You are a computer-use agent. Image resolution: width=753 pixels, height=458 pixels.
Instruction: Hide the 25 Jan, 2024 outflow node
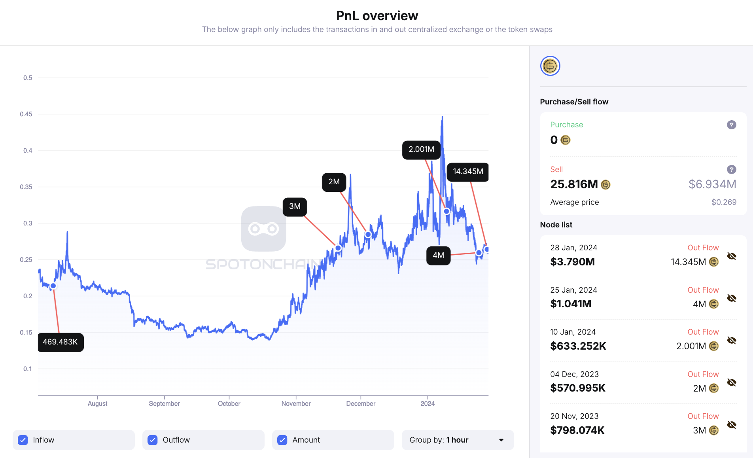[731, 298]
